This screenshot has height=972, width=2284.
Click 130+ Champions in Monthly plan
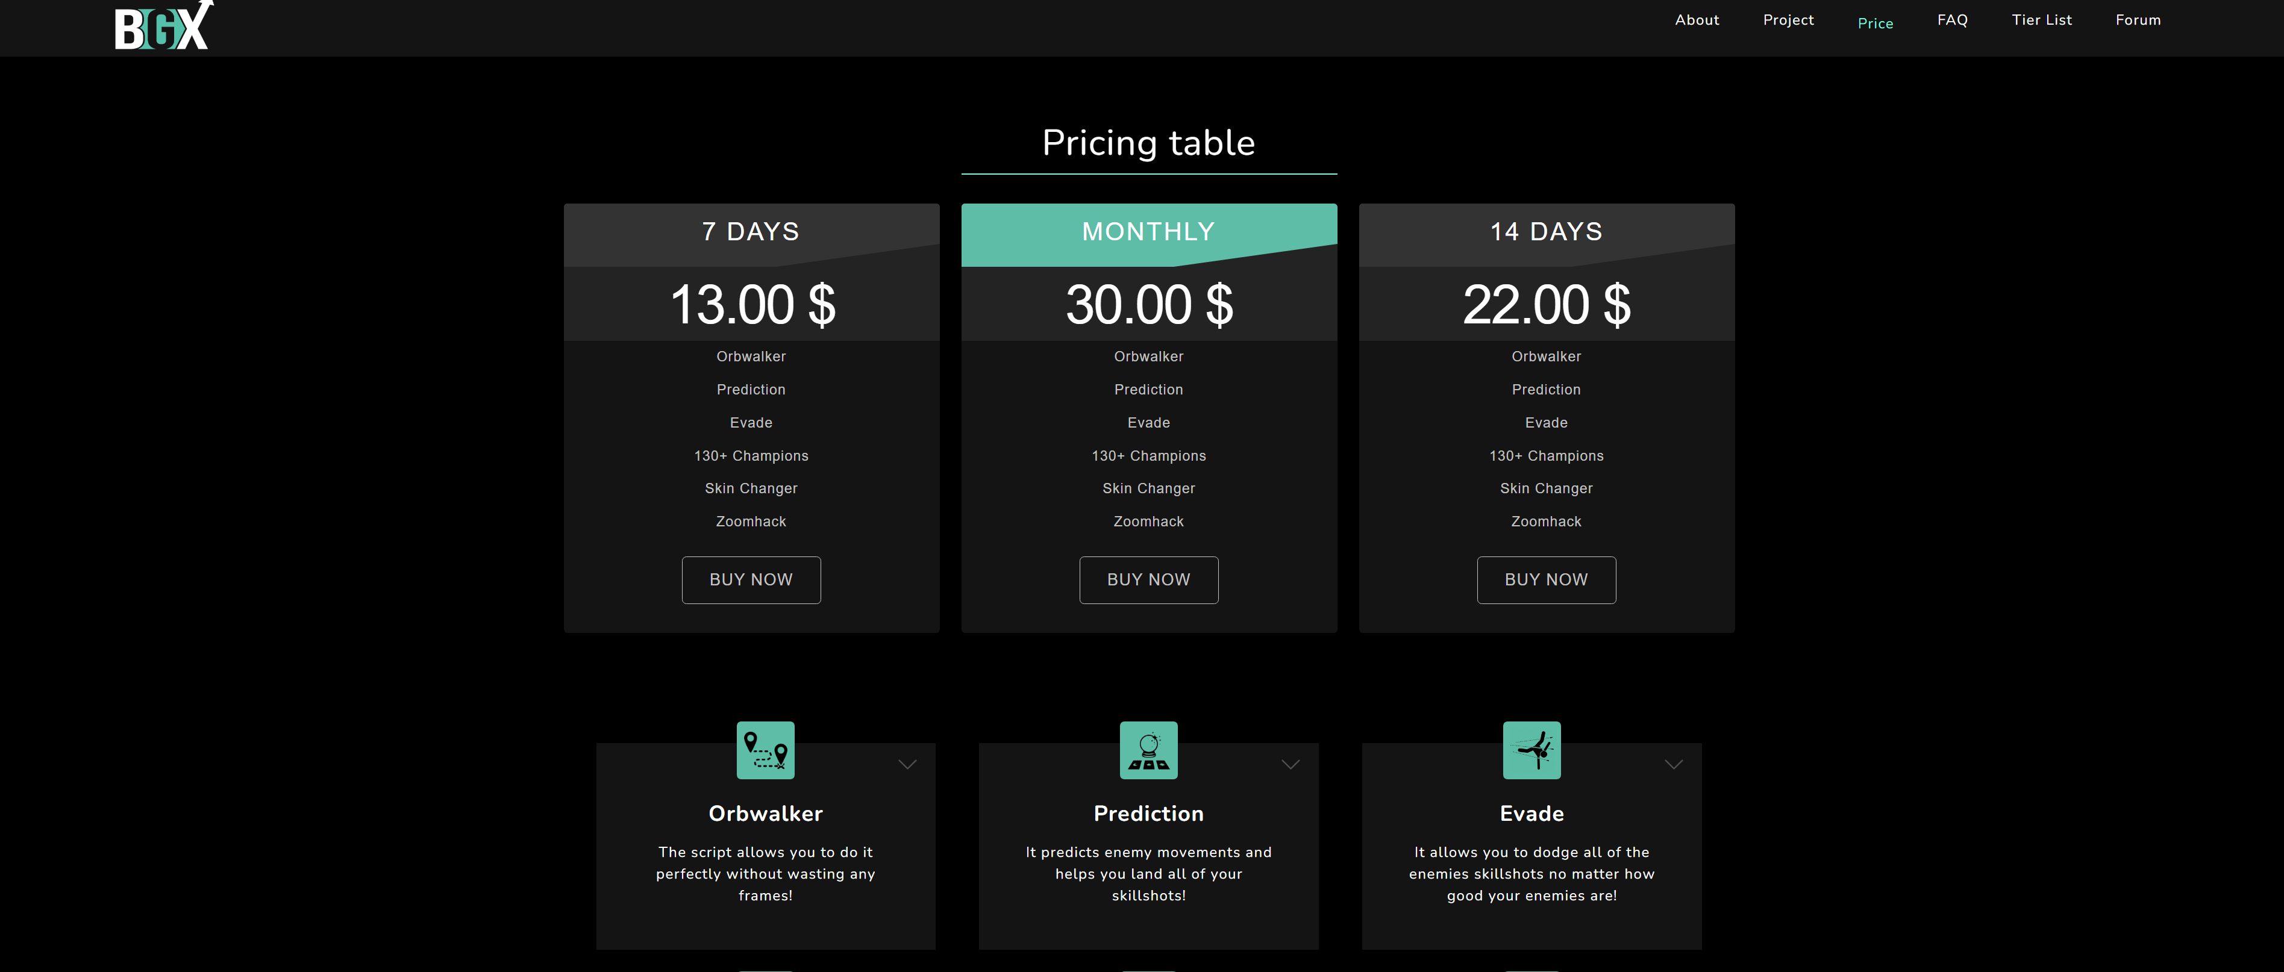(1148, 455)
